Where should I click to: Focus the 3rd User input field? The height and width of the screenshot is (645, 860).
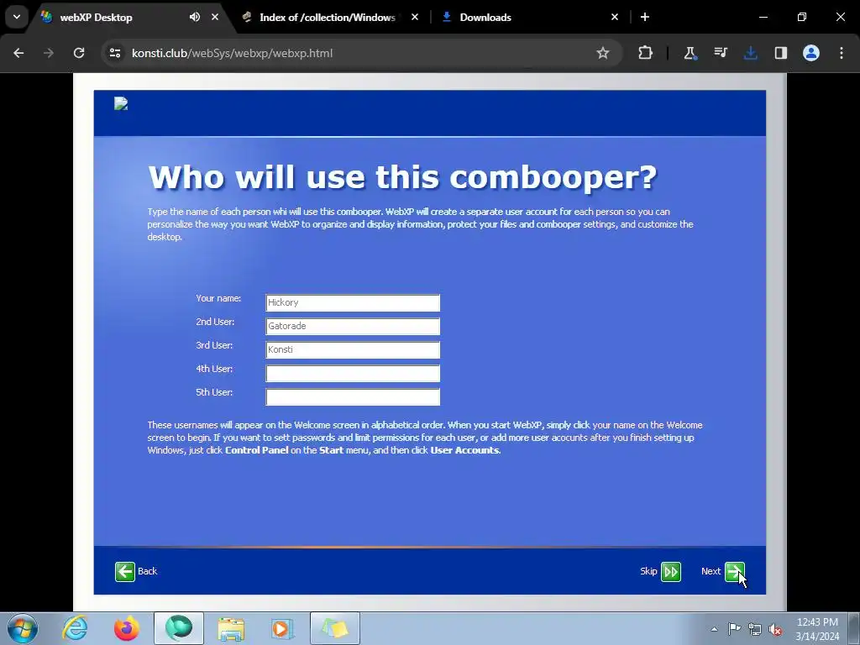tap(353, 350)
